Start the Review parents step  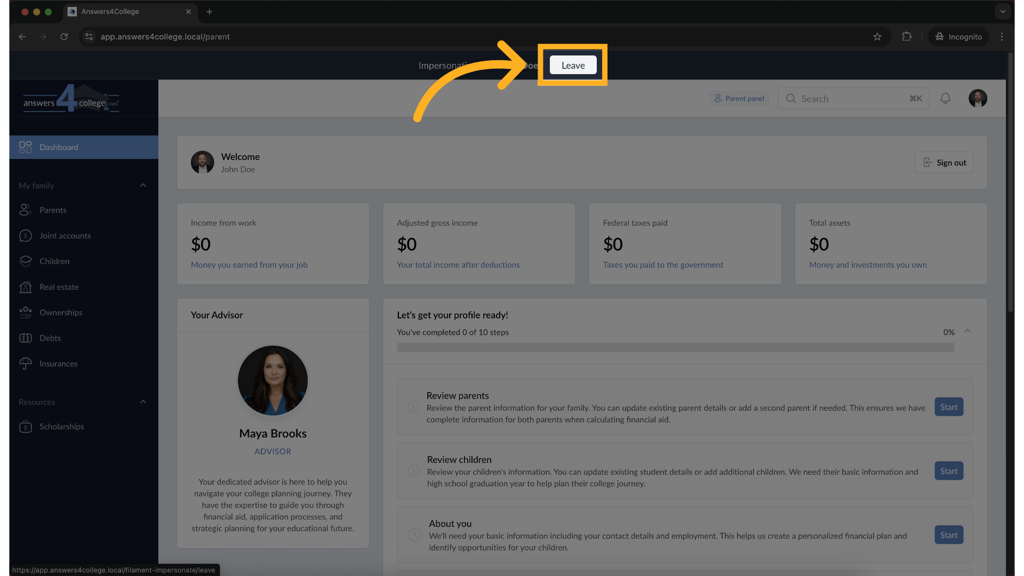[x=948, y=406]
